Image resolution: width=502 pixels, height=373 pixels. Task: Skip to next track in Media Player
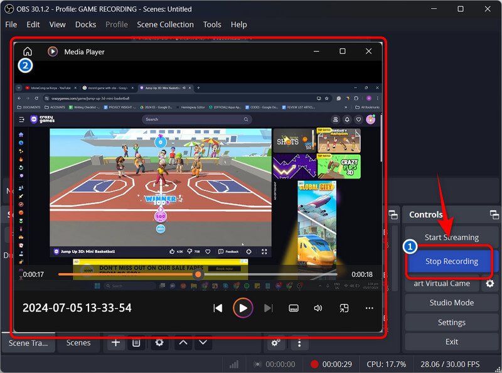coord(269,308)
